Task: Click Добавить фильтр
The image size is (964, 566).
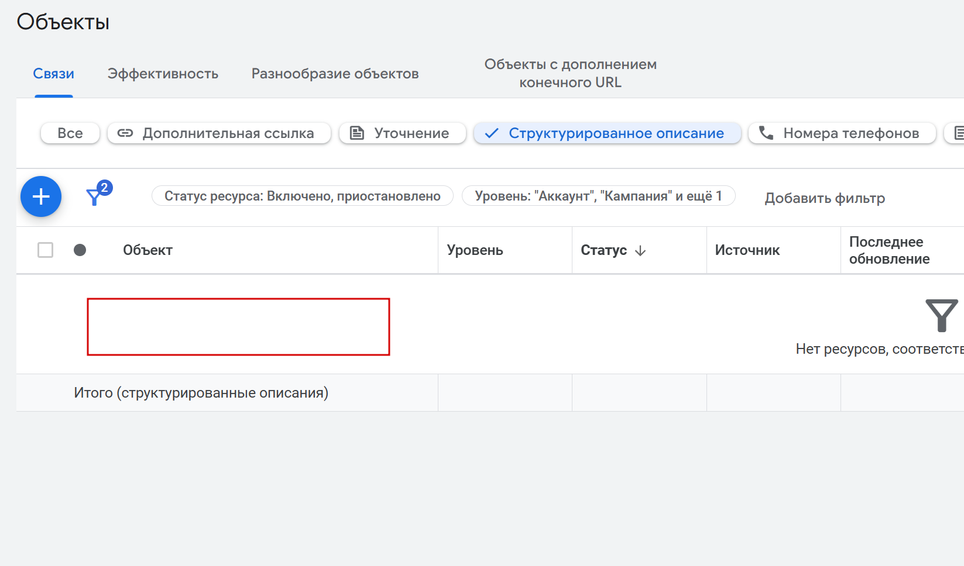Action: click(825, 198)
